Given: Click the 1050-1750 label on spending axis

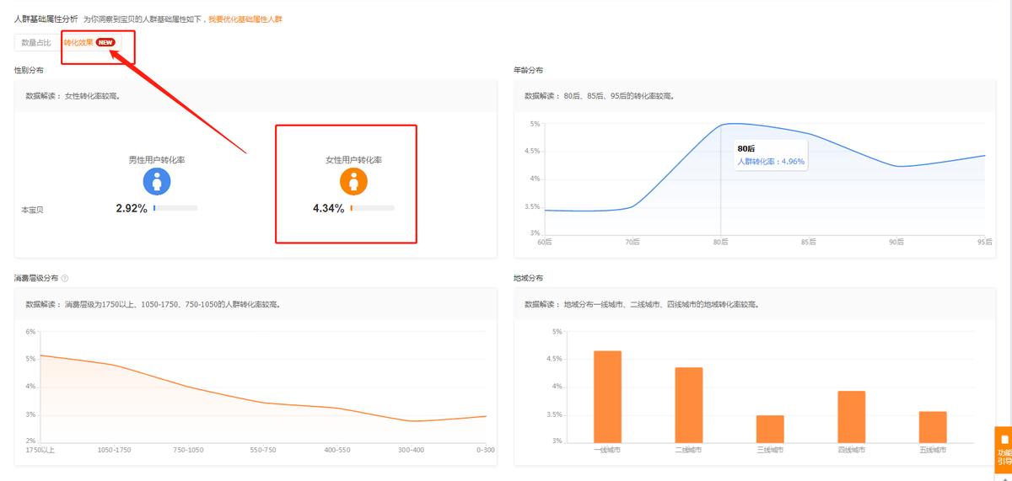Looking at the screenshot, I should [x=114, y=451].
